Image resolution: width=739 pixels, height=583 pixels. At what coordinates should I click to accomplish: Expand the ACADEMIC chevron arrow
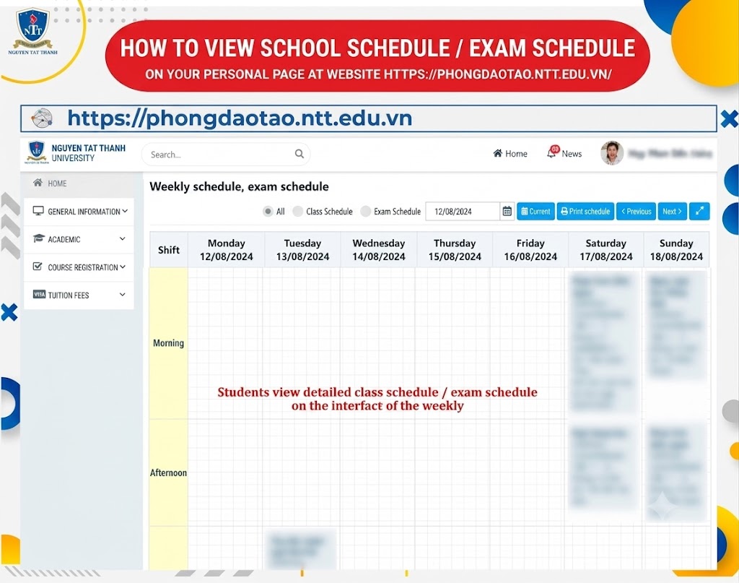click(x=123, y=238)
